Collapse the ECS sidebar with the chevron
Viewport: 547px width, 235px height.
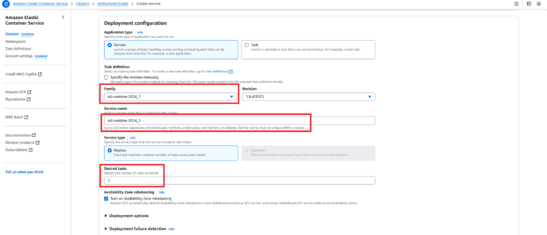pyautogui.click(x=63, y=17)
